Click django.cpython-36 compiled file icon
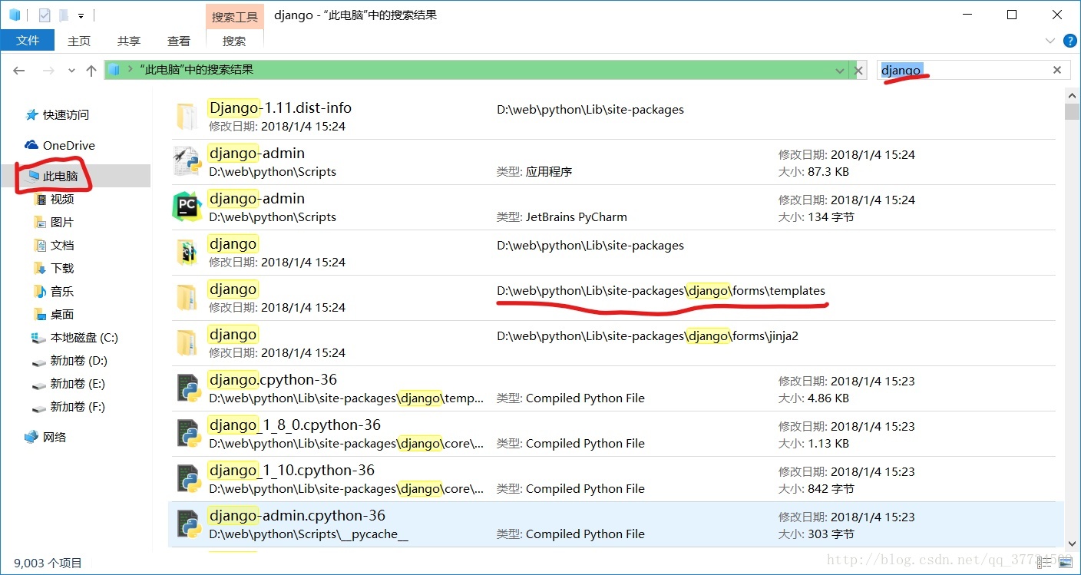 click(188, 388)
